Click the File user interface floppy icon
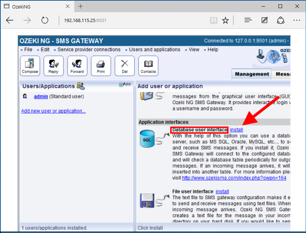This screenshot has height=233, width=306. [x=148, y=200]
